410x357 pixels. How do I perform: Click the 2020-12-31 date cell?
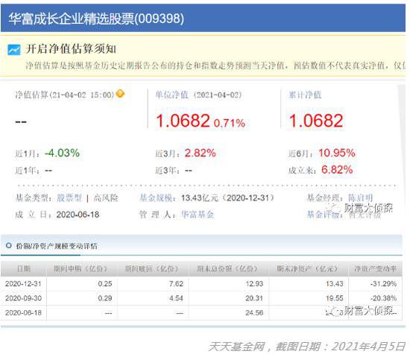click(x=23, y=283)
